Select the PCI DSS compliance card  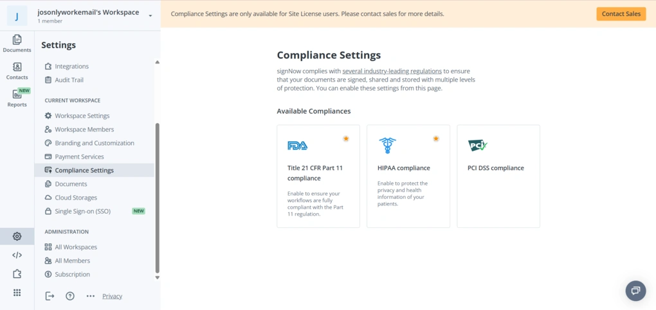point(498,176)
